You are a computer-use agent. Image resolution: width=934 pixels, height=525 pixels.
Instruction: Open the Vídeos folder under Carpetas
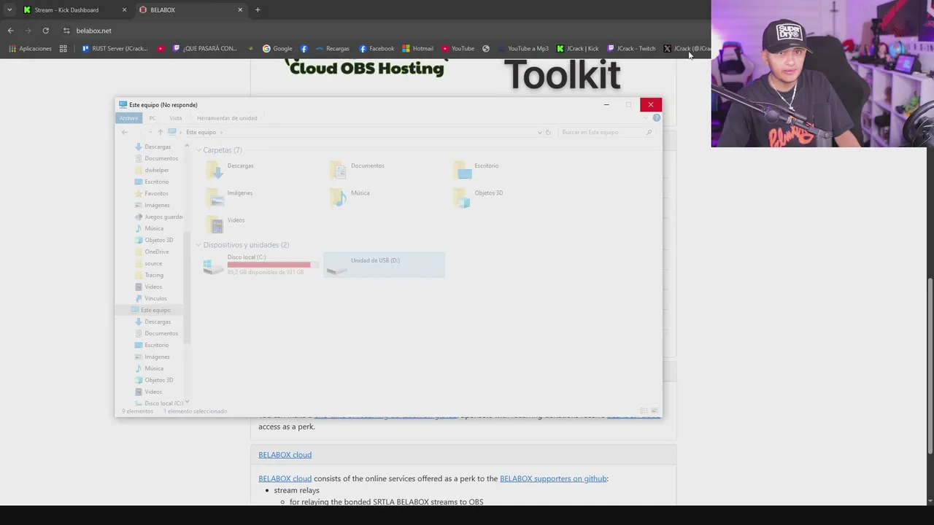[225, 224]
